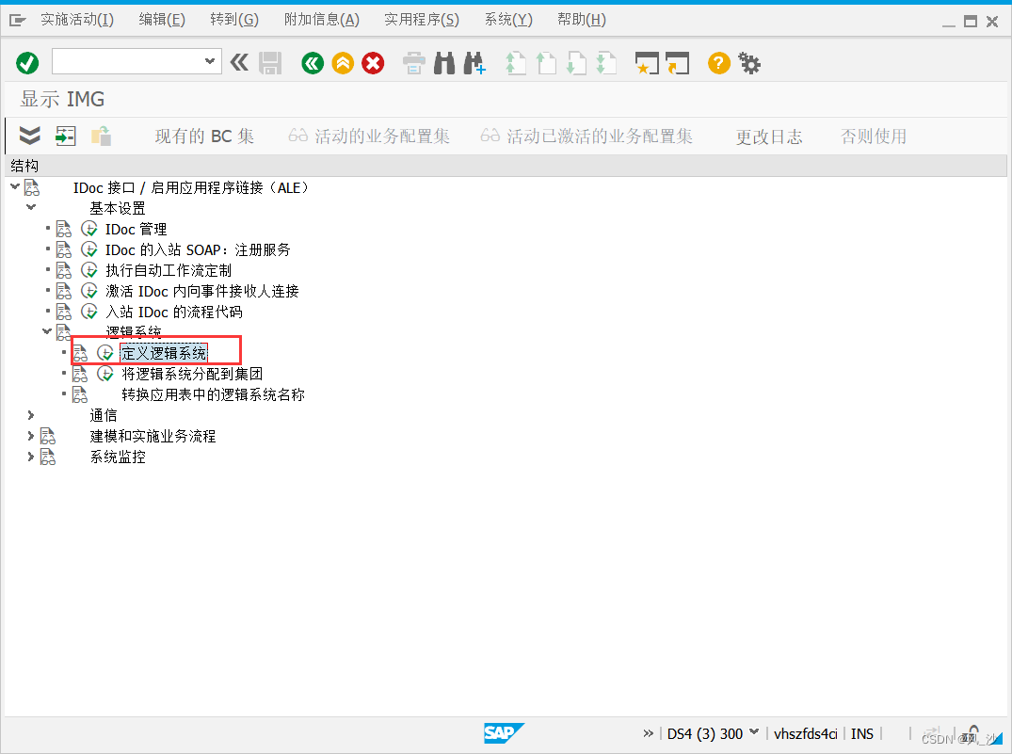Click the Next Page icon

click(576, 63)
